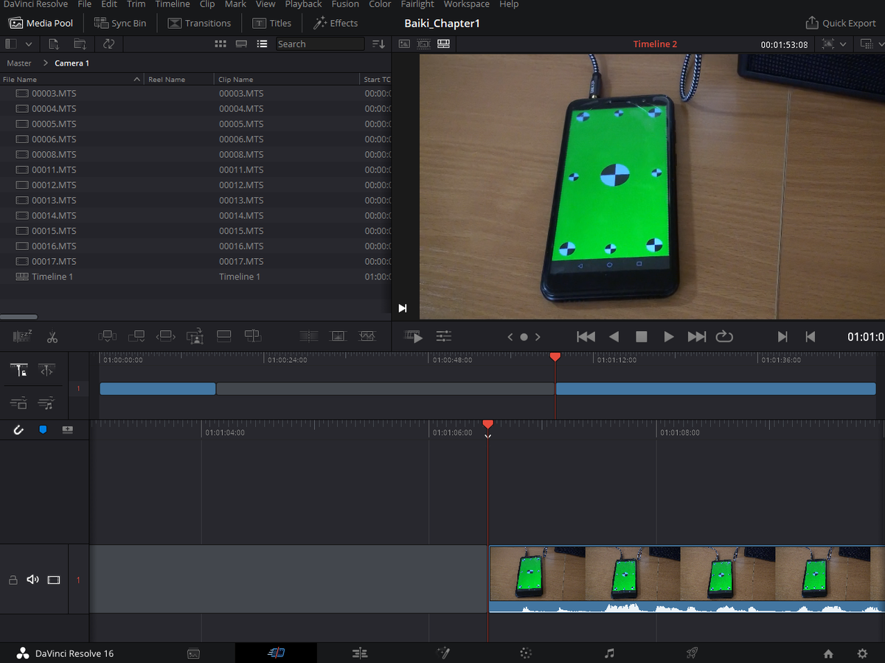Open the Fairlight page music icon
Screen dimensions: 885x663
coord(609,653)
